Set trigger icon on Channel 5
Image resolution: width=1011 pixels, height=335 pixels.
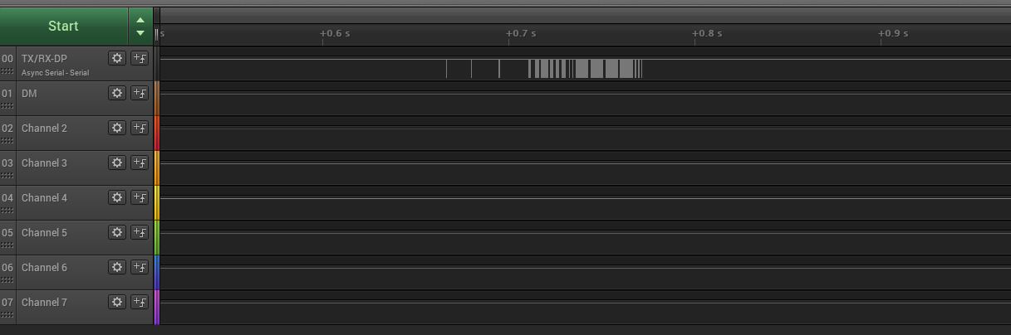pos(140,232)
